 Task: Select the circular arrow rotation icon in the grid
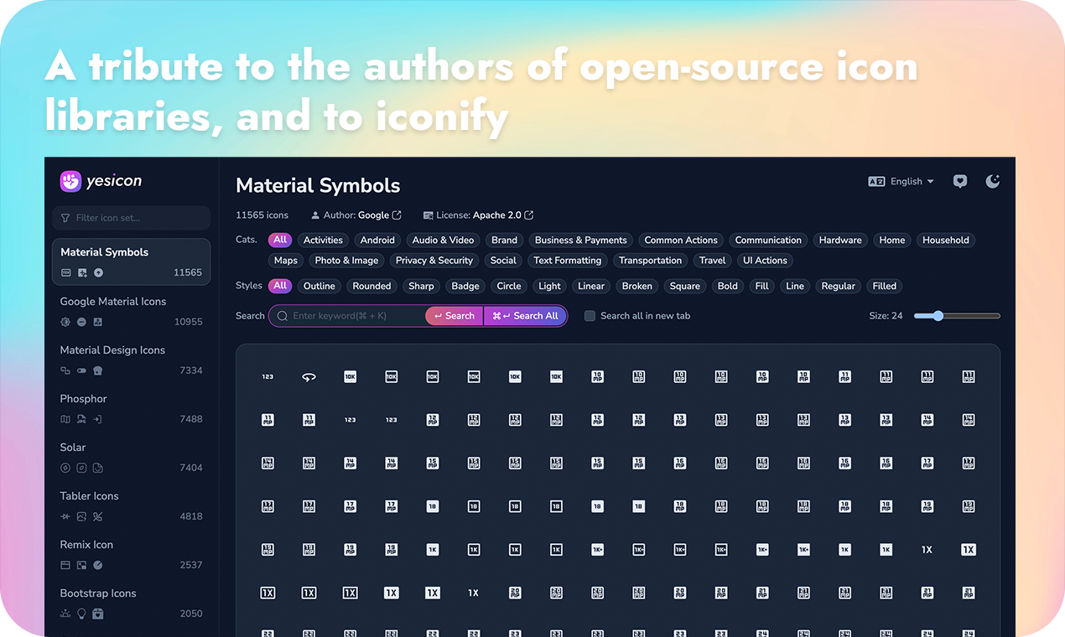coord(309,377)
